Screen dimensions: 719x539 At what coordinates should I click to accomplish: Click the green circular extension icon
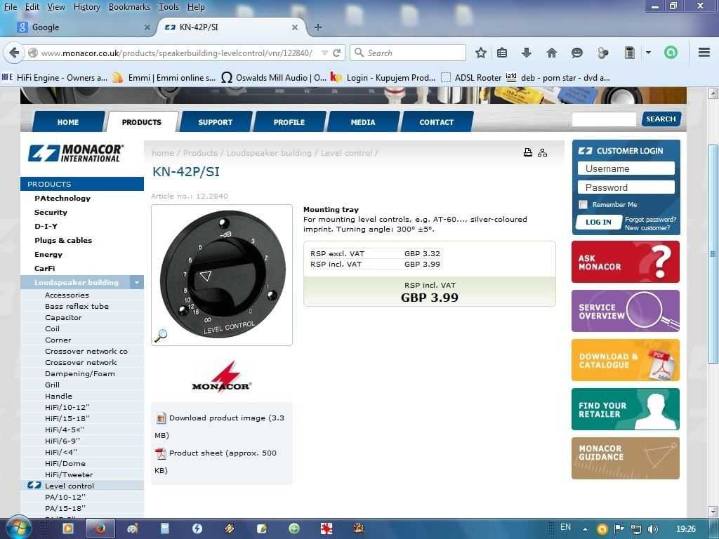click(671, 53)
